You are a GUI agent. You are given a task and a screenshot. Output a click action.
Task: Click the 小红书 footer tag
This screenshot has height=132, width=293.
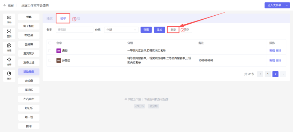click(140, 106)
